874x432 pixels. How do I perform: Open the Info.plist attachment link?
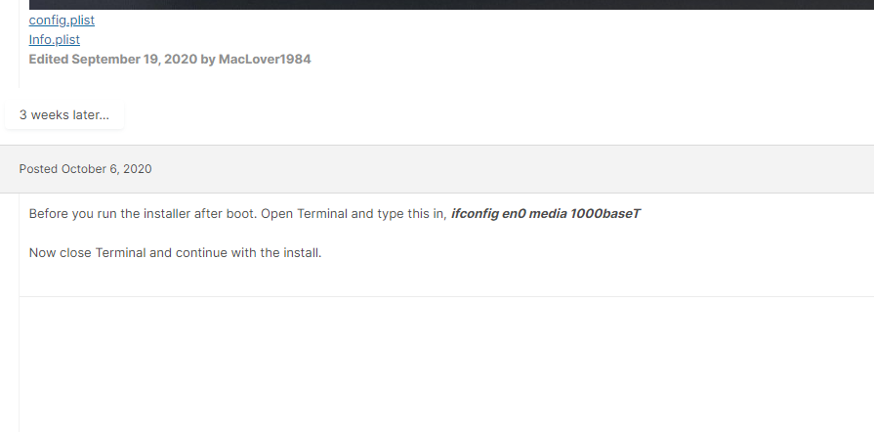point(54,40)
